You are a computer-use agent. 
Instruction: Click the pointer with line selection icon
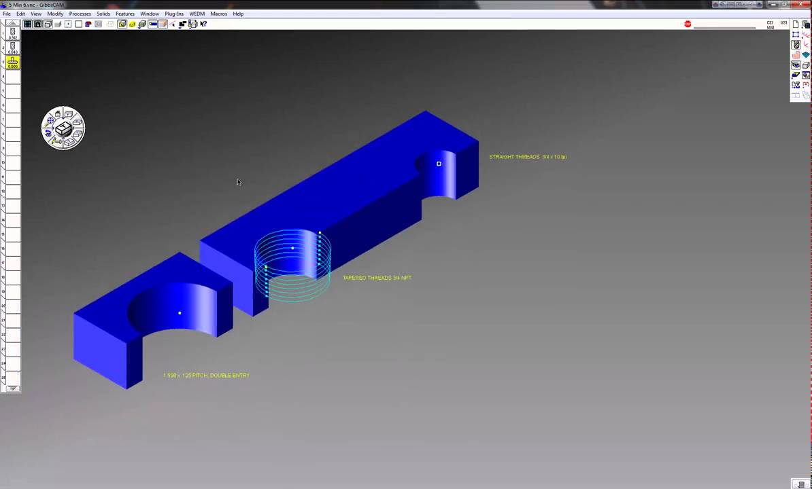coord(173,24)
